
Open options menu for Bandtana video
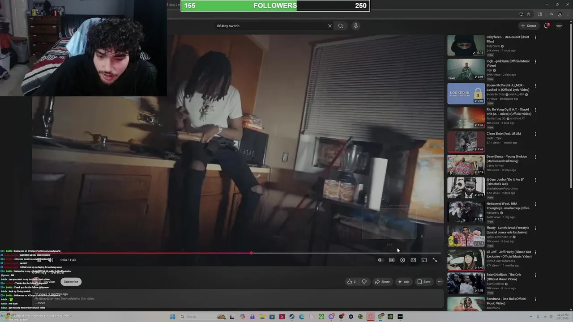click(x=535, y=300)
